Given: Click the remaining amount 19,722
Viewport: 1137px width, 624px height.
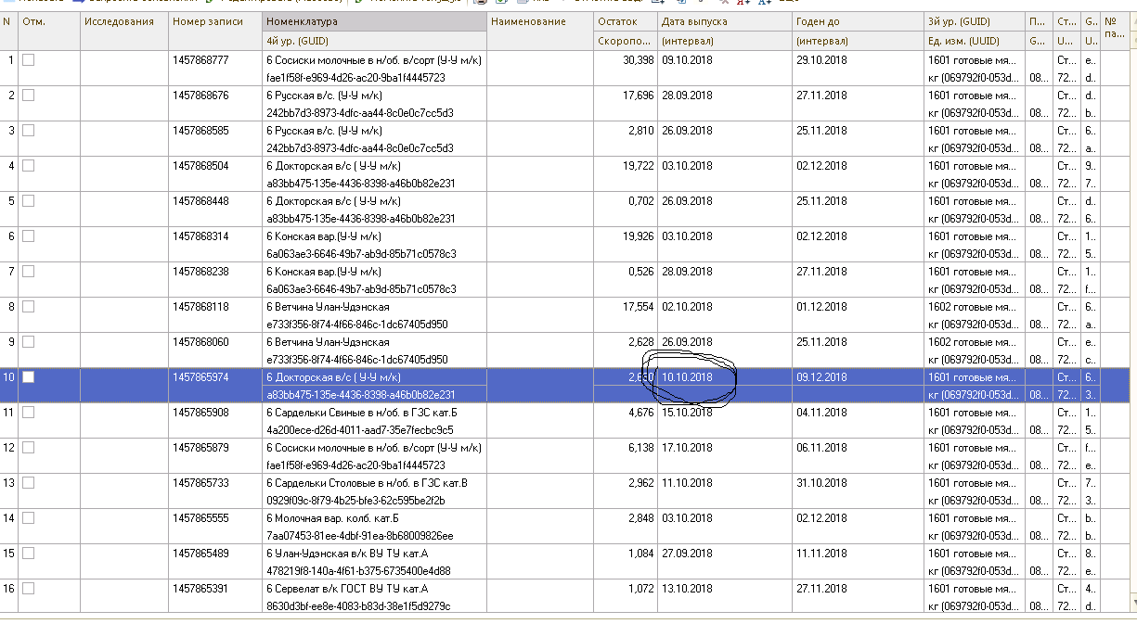Looking at the screenshot, I should pos(639,166).
